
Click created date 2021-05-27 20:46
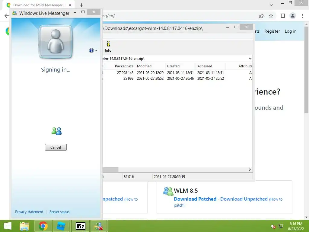pyautogui.click(x=180, y=79)
